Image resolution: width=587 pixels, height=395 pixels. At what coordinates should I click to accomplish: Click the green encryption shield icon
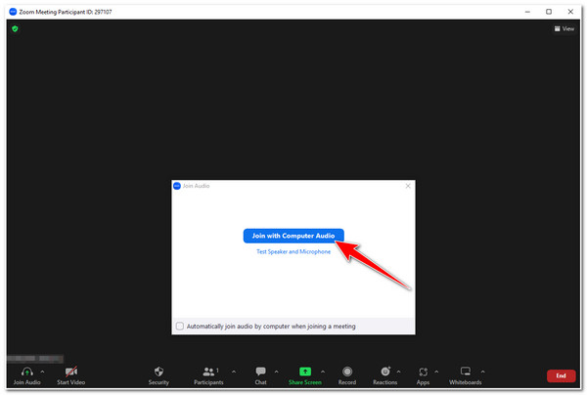[15, 28]
